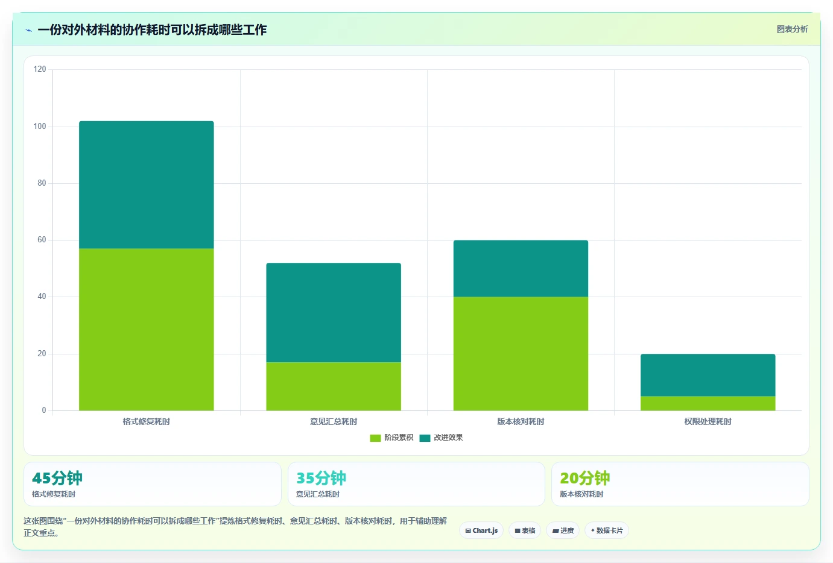Click the 版本核对耗时 x-axis label
The image size is (833, 563).
(521, 421)
